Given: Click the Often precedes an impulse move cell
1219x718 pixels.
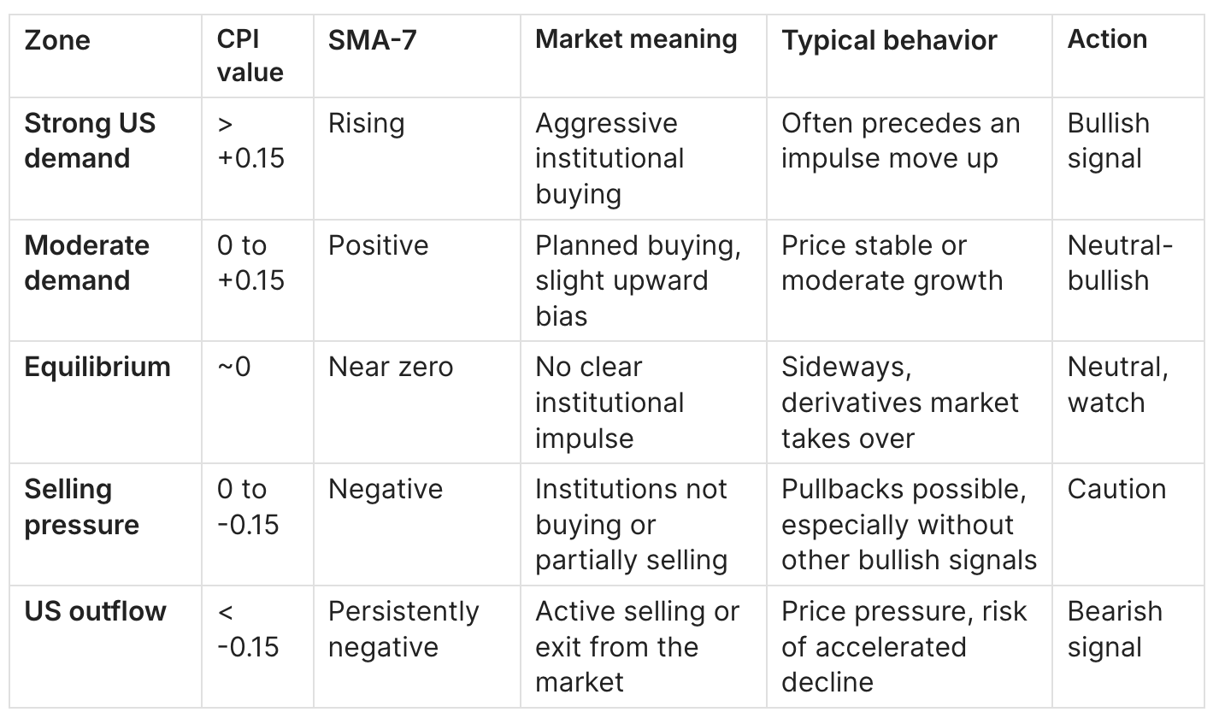Looking at the screenshot, I should click(x=900, y=140).
